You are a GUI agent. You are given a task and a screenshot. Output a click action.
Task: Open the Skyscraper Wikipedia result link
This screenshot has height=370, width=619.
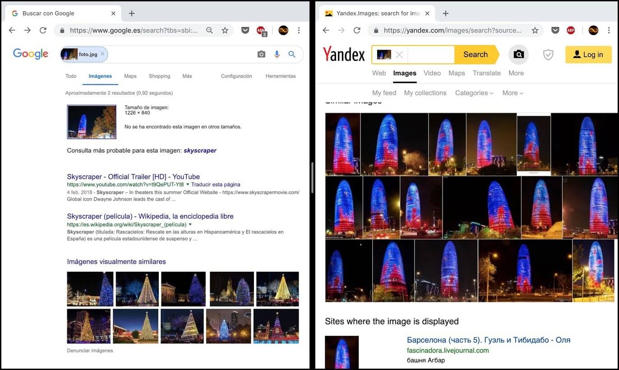click(x=150, y=216)
